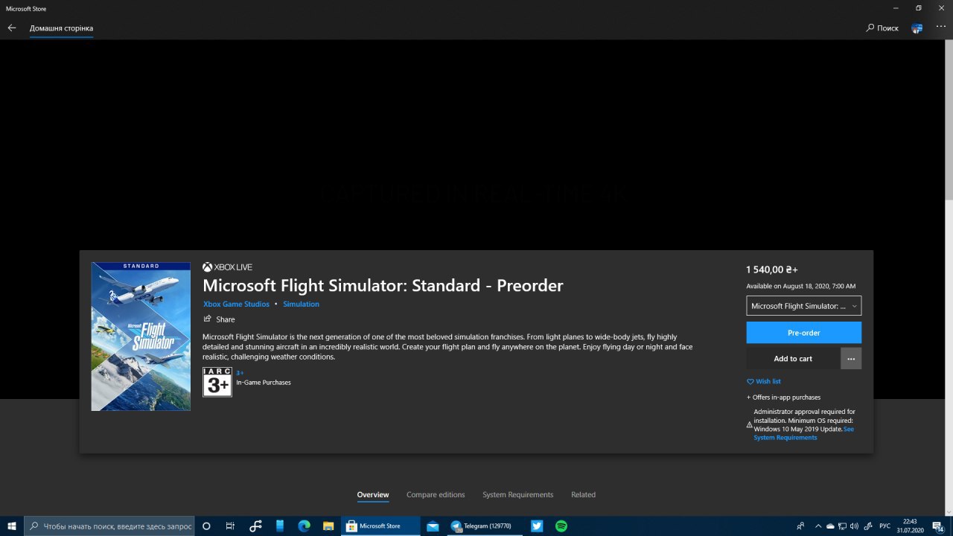Screen dimensions: 953x536
Task: Open the Xbox Game Studios publisher link
Action: (x=236, y=304)
